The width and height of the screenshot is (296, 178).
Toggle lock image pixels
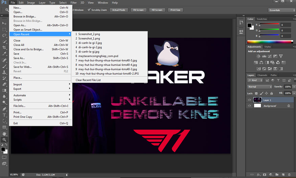click(x=261, y=93)
